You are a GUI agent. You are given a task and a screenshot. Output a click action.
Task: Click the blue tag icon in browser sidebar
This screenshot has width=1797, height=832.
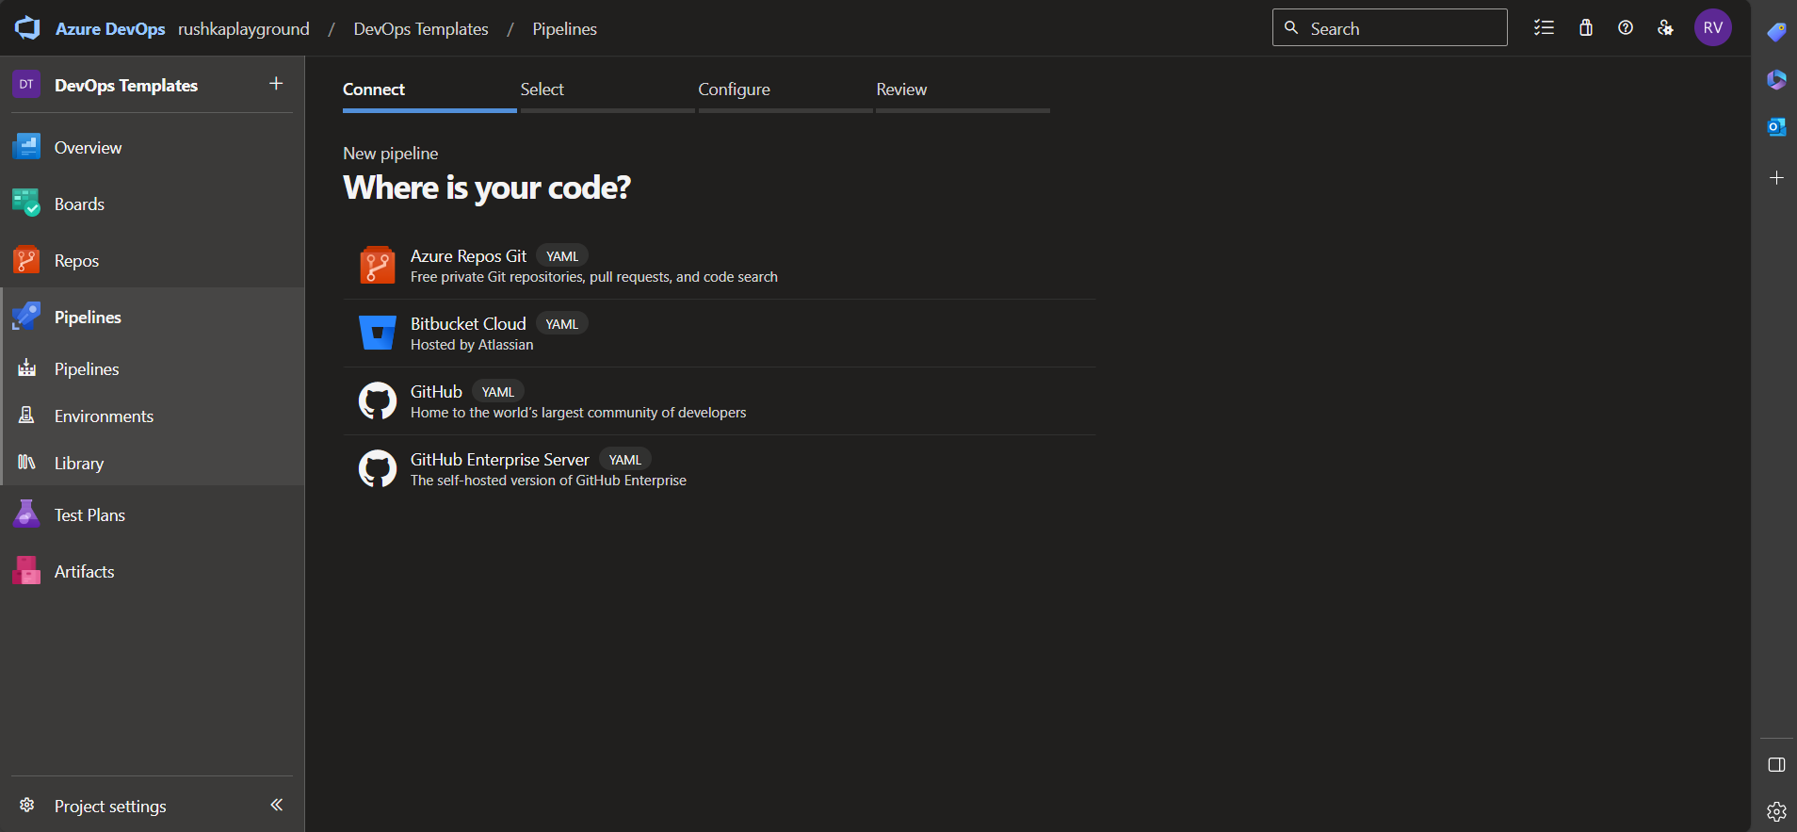[x=1776, y=32]
